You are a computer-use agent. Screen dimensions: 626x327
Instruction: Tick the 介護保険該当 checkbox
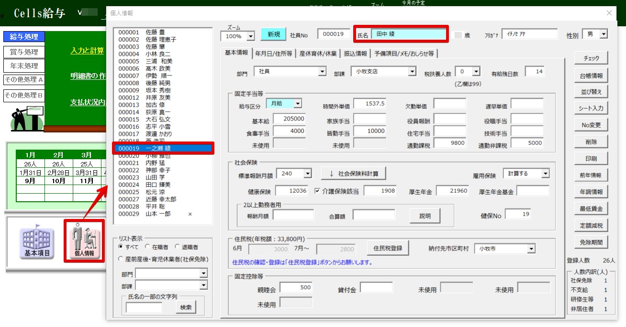(317, 191)
